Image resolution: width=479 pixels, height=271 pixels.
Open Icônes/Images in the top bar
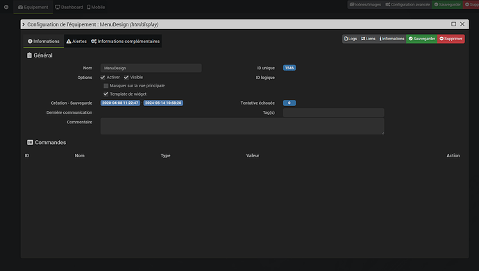[x=365, y=5]
